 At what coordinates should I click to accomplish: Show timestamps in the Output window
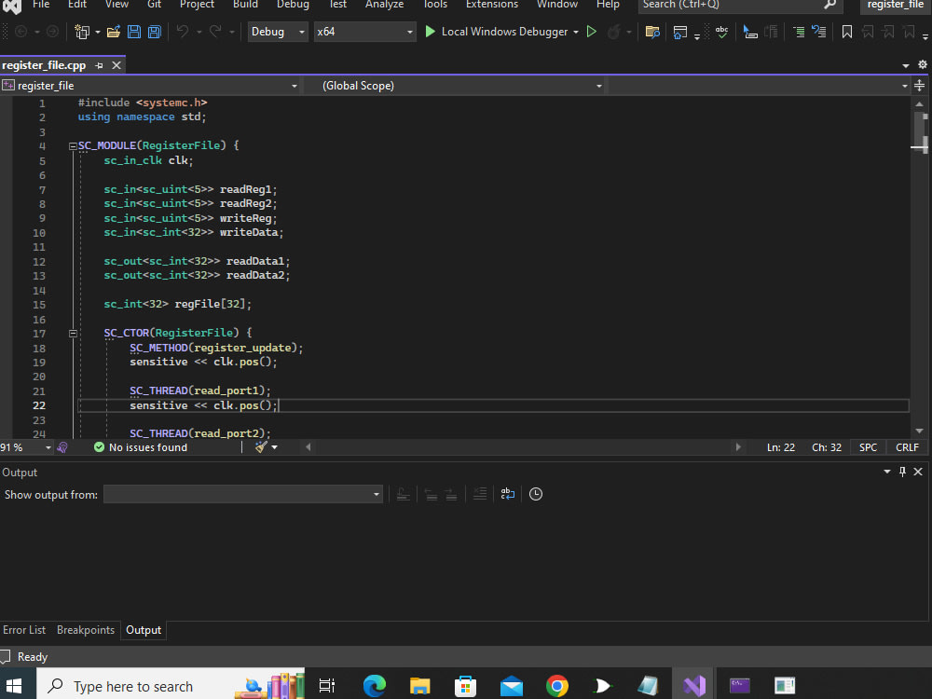click(536, 494)
